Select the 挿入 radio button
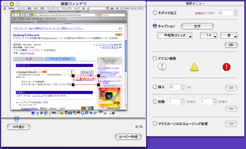 [x=155, y=87]
